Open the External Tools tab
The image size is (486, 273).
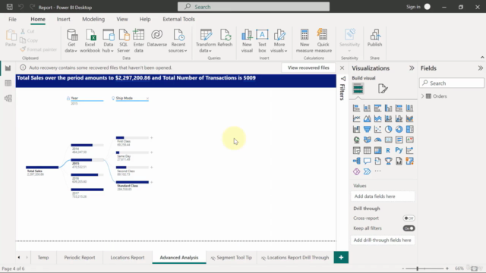pyautogui.click(x=178, y=19)
